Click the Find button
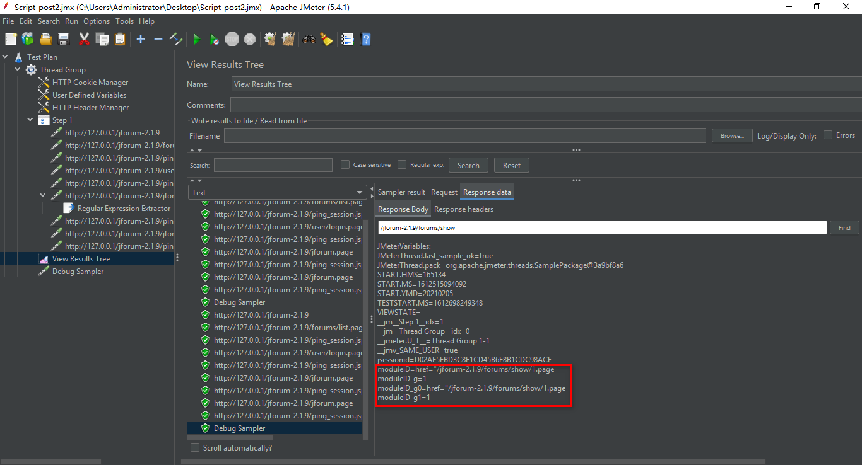 [844, 227]
